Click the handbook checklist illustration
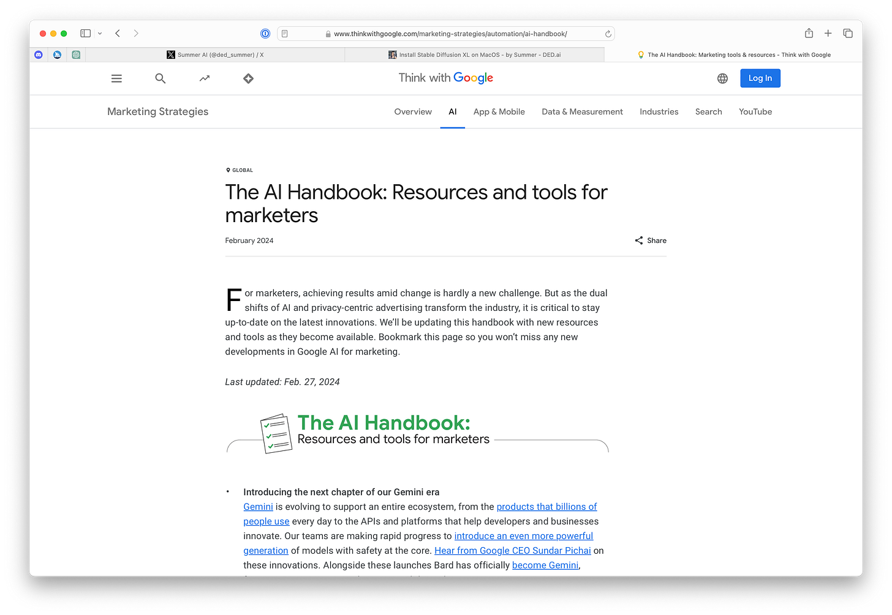Image resolution: width=892 pixels, height=615 pixels. pyautogui.click(x=276, y=433)
